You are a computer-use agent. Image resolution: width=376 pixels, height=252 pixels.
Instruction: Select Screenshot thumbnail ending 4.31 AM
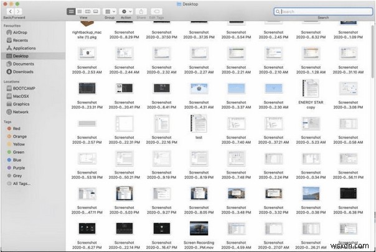[199, 88]
